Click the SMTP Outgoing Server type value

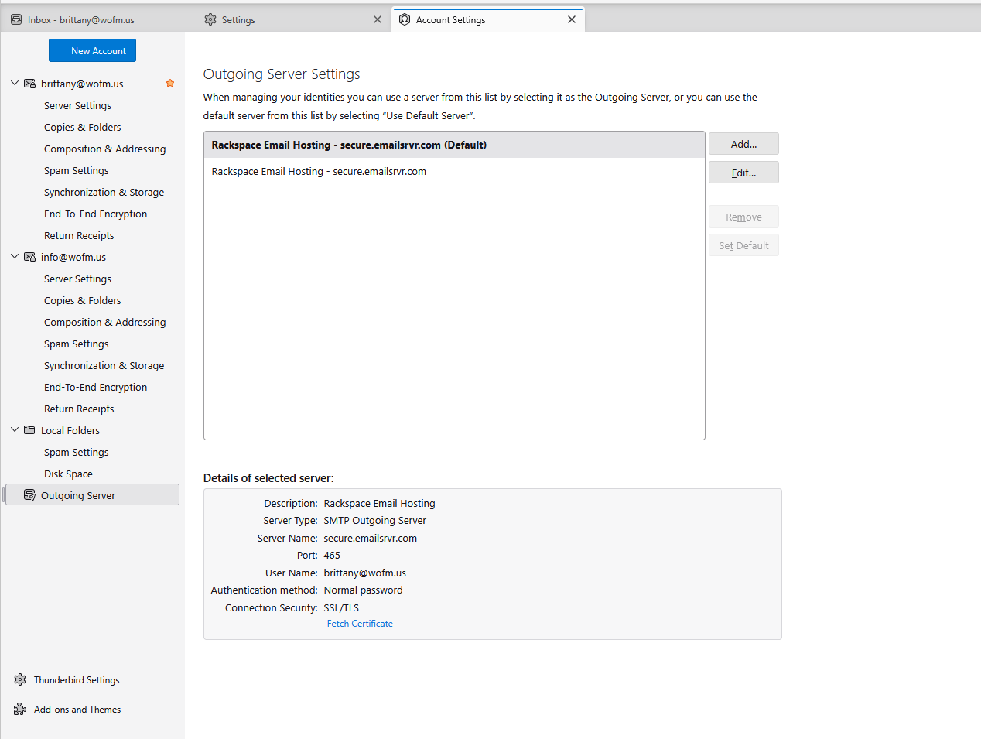point(374,520)
